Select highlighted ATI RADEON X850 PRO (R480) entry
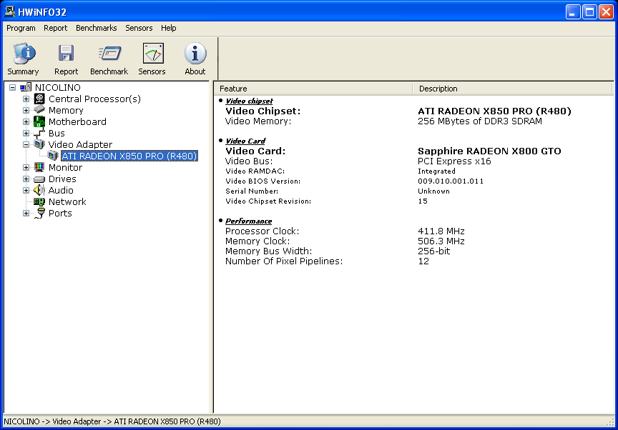Viewport: 618px width, 430px height. [129, 156]
